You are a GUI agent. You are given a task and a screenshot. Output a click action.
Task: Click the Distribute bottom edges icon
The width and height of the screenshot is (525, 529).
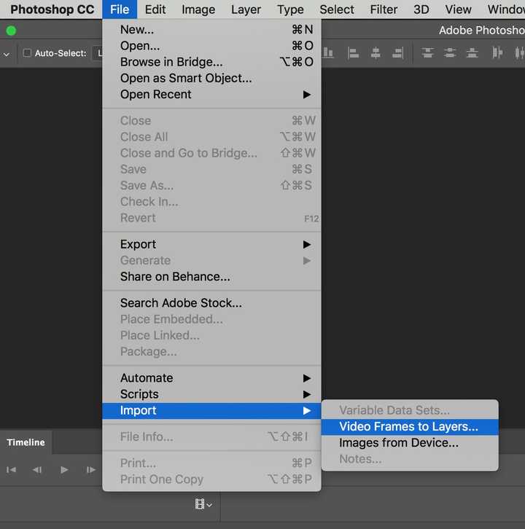[x=472, y=53]
